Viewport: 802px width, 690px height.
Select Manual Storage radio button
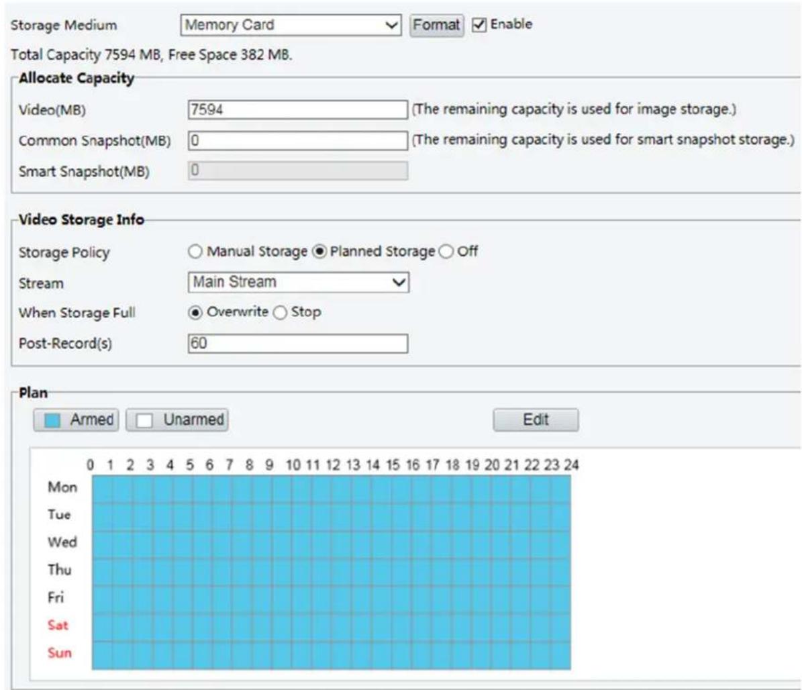[x=195, y=252]
